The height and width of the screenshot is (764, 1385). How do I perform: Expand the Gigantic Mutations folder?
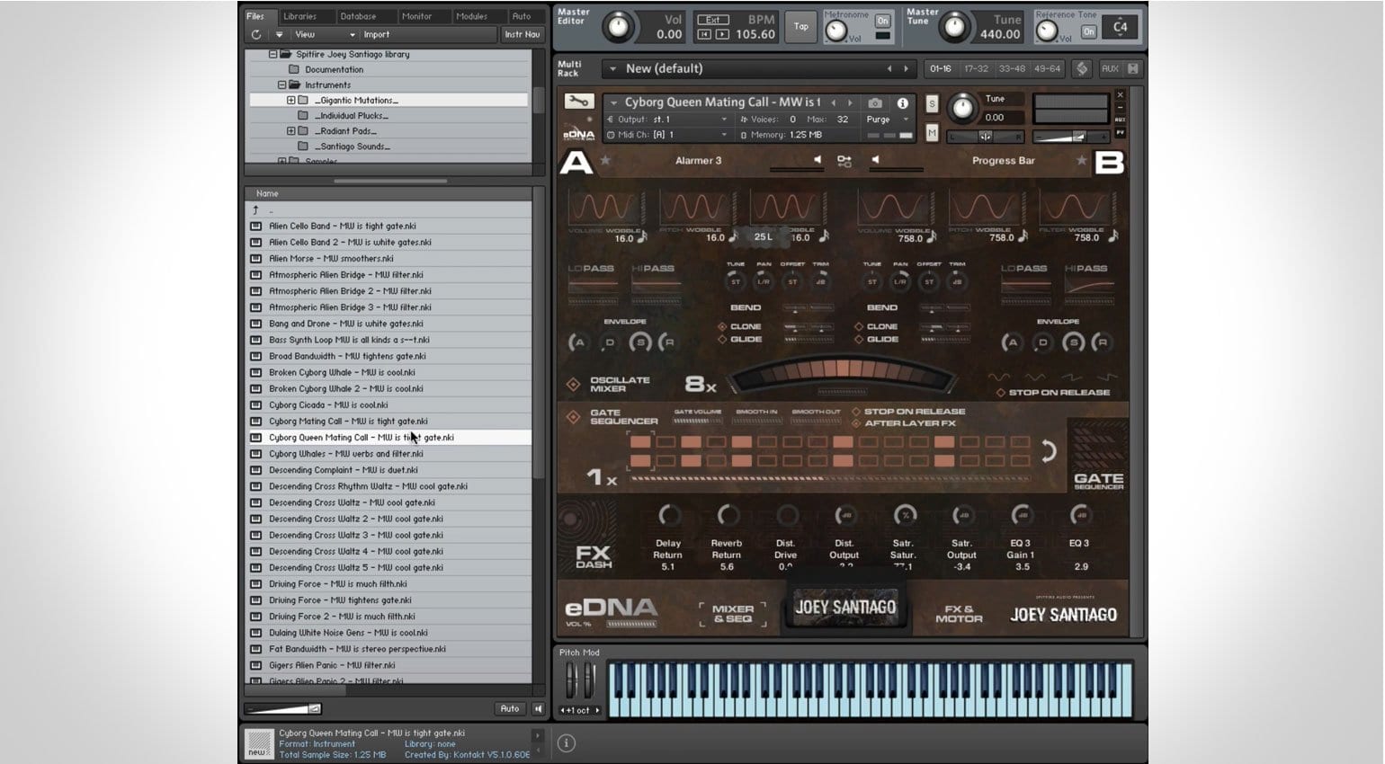290,101
